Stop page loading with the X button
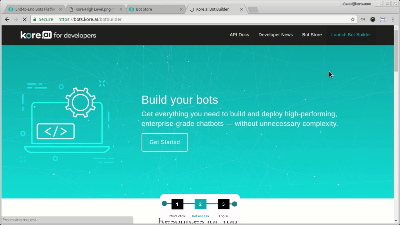400x225 pixels. pos(25,19)
